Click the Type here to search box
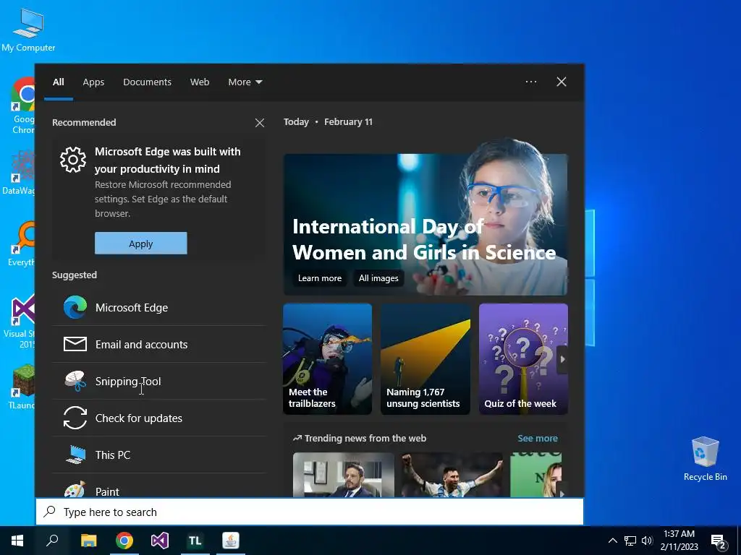 coord(310,512)
